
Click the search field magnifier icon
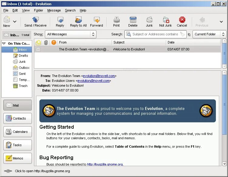tap(128, 34)
